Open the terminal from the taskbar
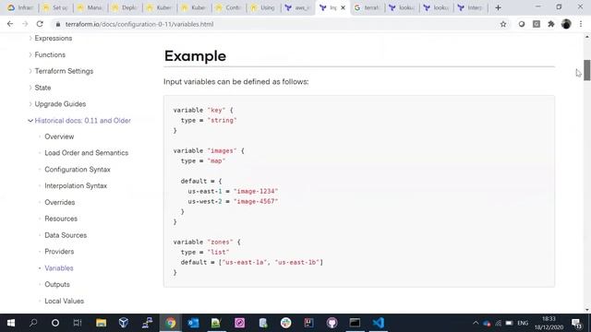Screen dimensions: 591x332 tap(355, 323)
